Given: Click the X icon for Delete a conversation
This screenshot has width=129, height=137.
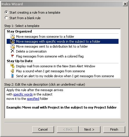Looking at the screenshot, I should [12, 51].
